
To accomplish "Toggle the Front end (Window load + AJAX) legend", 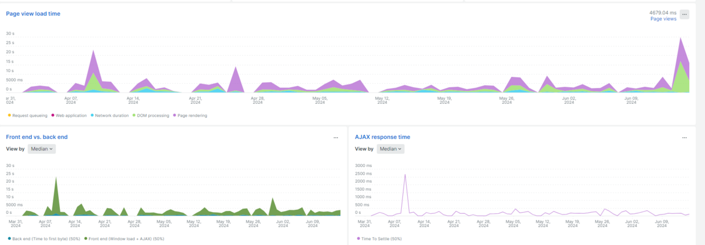I will (x=125, y=239).
